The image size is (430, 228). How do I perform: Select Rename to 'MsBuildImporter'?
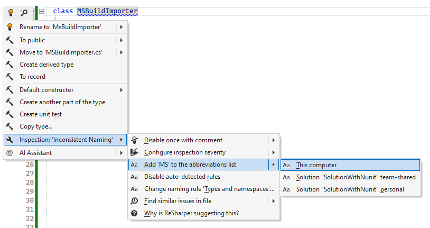pyautogui.click(x=60, y=27)
